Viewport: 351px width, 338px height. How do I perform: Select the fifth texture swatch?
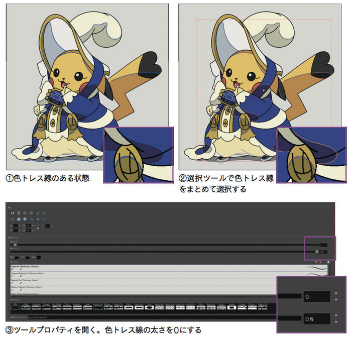click(57, 307)
